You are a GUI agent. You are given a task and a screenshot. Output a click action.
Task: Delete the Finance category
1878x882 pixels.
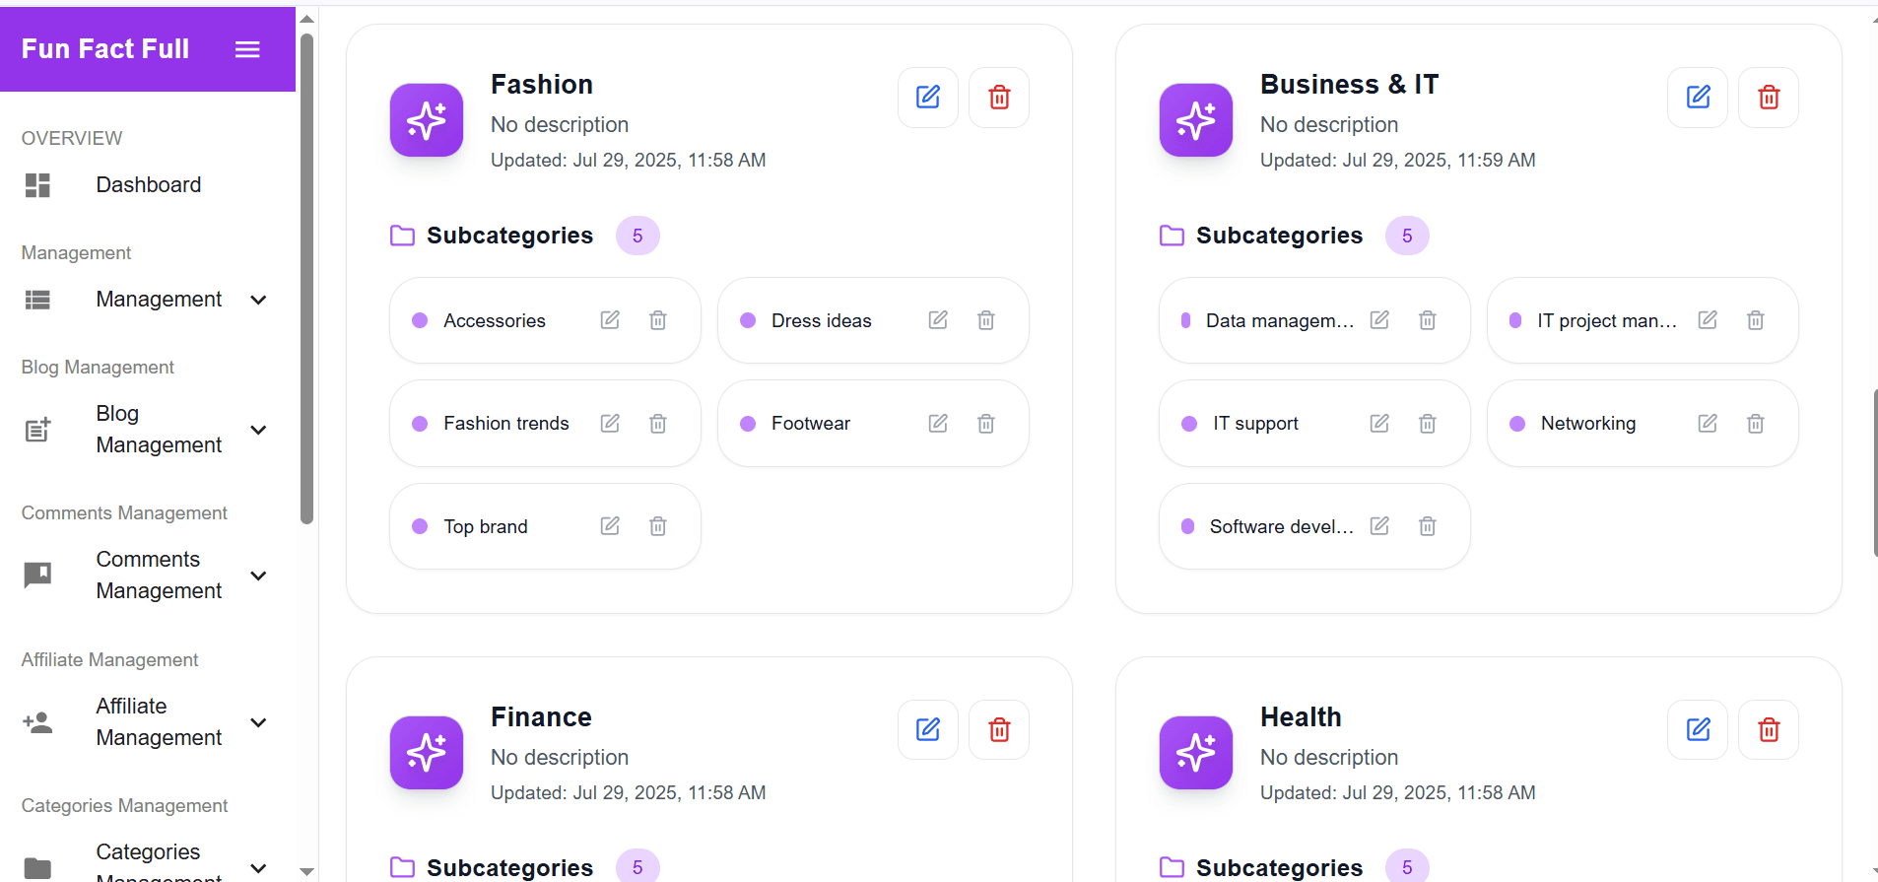coord(999,730)
